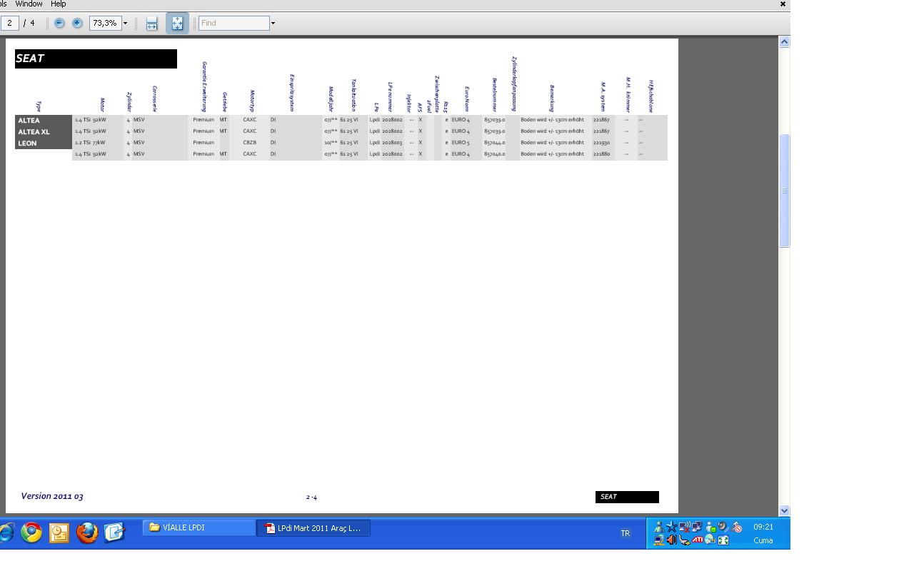This screenshot has width=914, height=571.
Task: Activate the fit width scrolling icon
Action: click(x=151, y=24)
